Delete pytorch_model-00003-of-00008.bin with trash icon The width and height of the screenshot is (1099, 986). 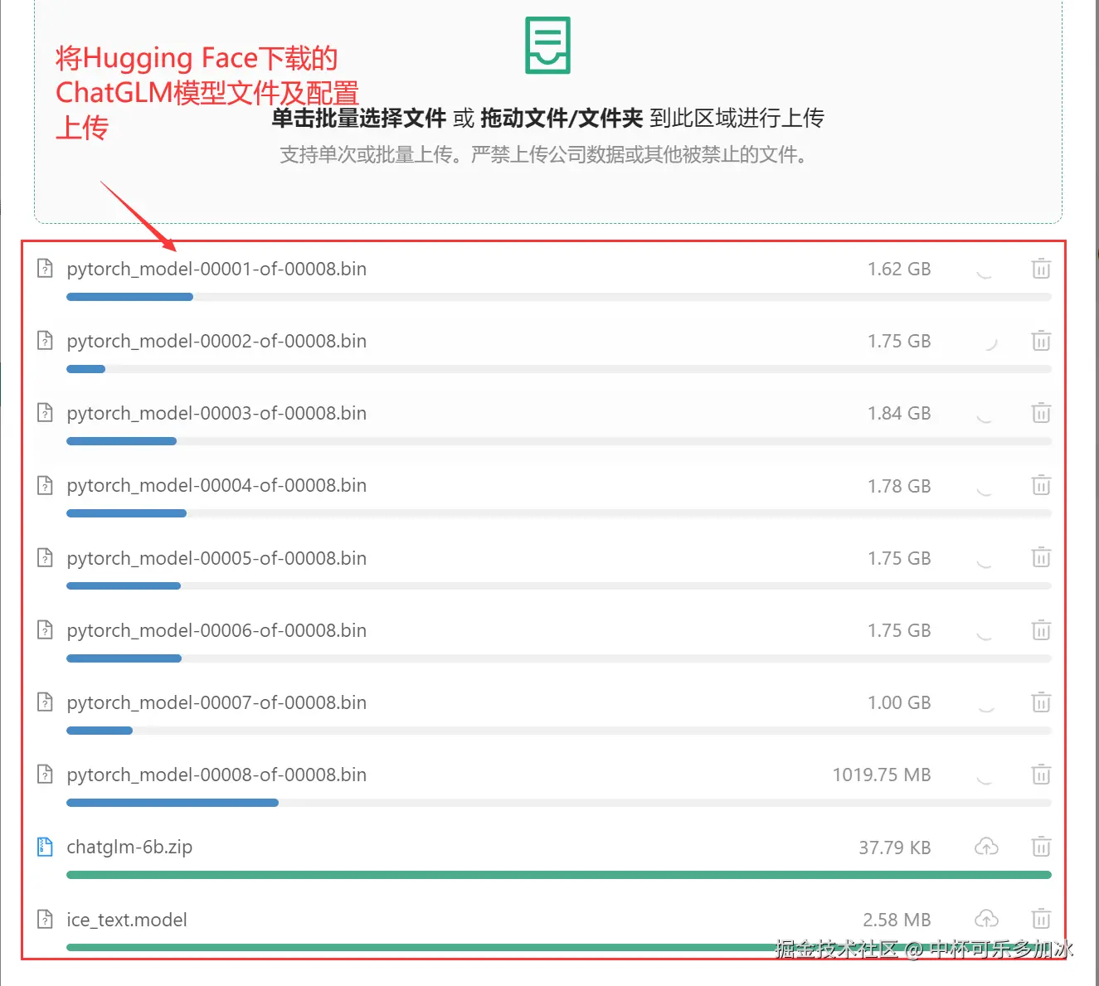[x=1041, y=413]
